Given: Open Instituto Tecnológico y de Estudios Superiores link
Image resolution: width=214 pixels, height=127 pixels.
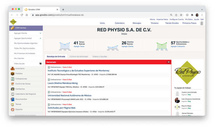Looking at the screenshot, I should (x=79, y=71).
